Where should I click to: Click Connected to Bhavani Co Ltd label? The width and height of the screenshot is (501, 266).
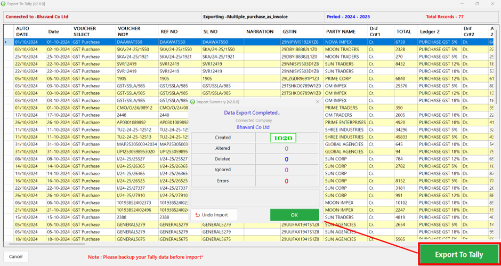tap(37, 17)
